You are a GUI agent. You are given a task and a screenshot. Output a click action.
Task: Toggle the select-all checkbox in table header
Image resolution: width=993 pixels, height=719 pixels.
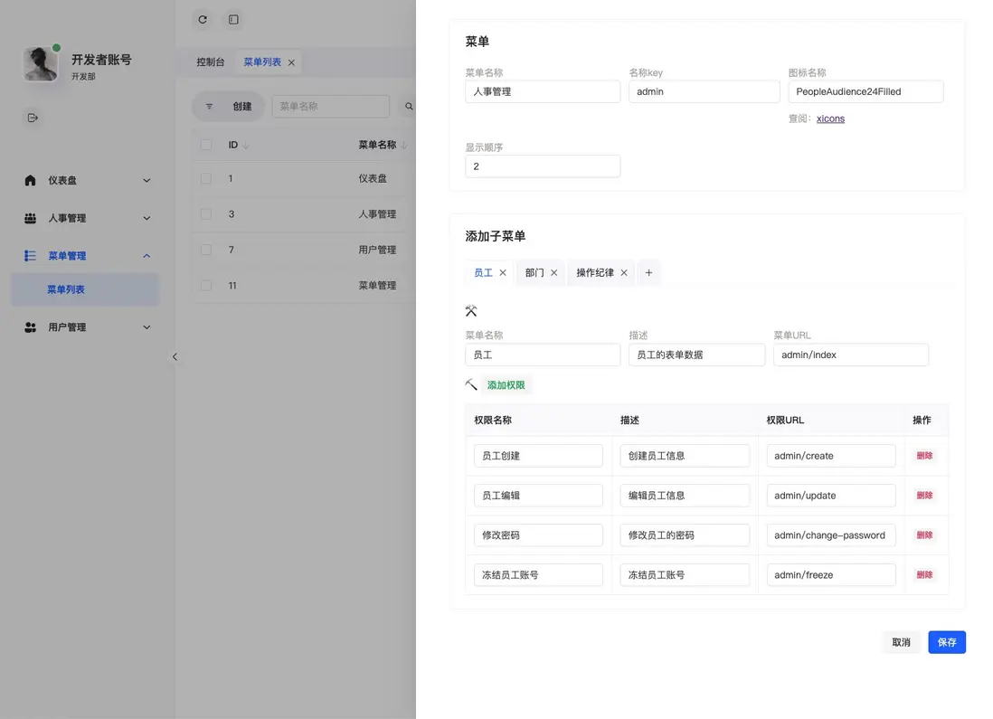pos(206,145)
